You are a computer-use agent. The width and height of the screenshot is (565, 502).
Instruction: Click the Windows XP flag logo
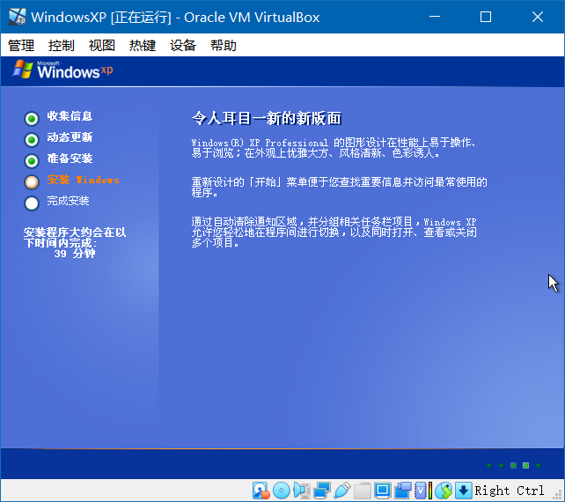(23, 69)
